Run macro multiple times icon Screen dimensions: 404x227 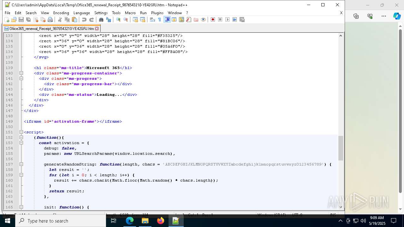point(235,20)
